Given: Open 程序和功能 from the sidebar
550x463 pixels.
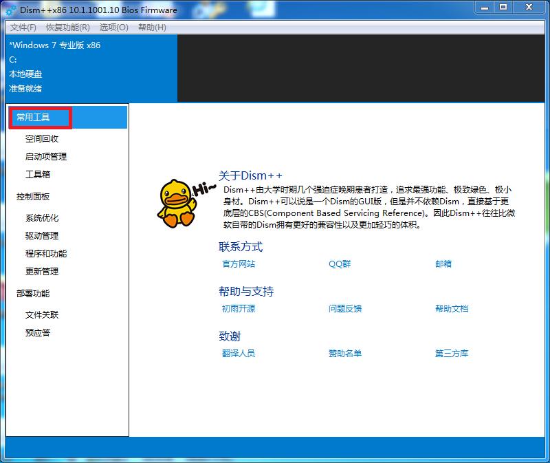Looking at the screenshot, I should point(45,253).
